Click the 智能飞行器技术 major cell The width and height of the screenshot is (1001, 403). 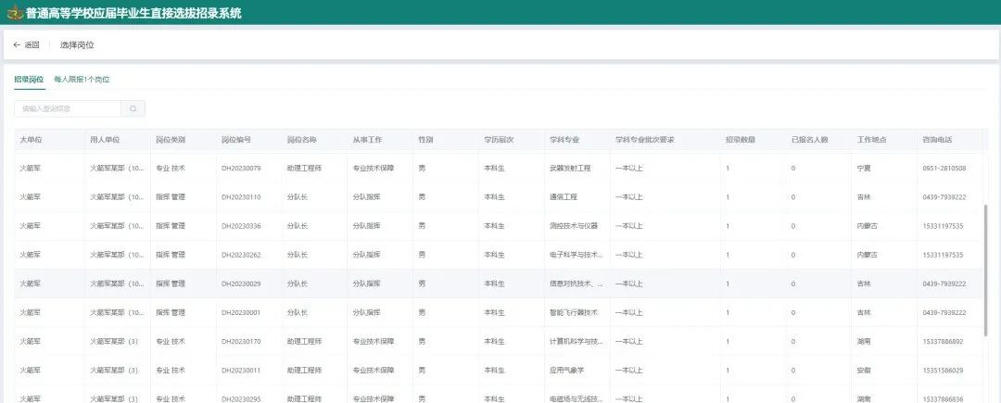tap(574, 312)
